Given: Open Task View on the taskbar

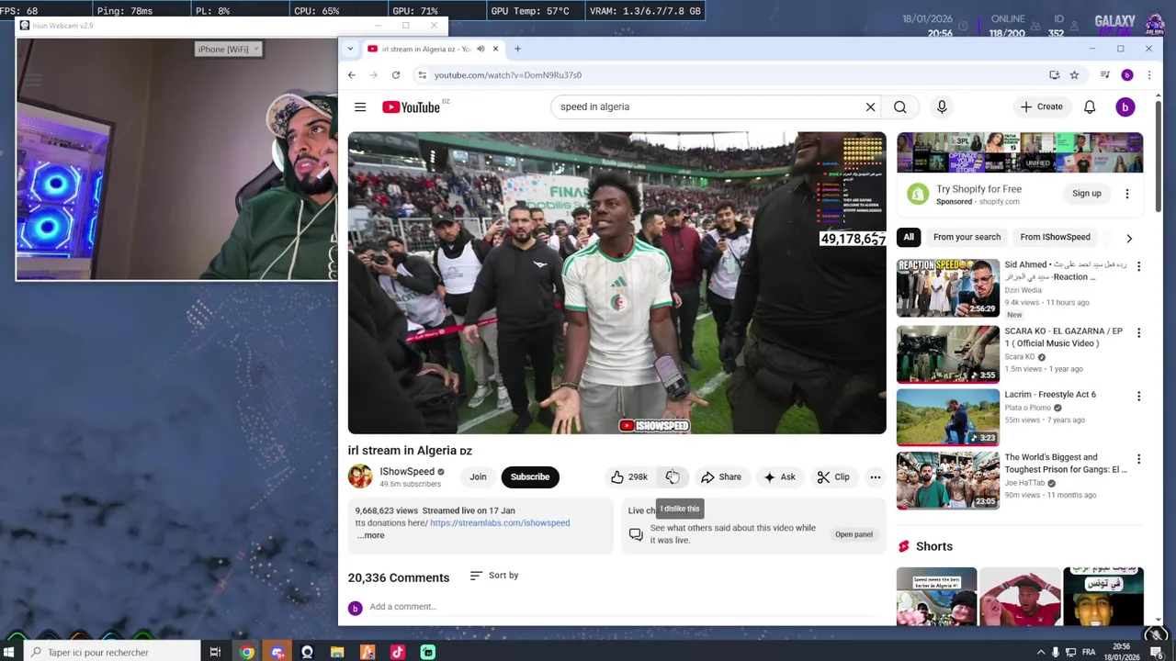Looking at the screenshot, I should [215, 652].
